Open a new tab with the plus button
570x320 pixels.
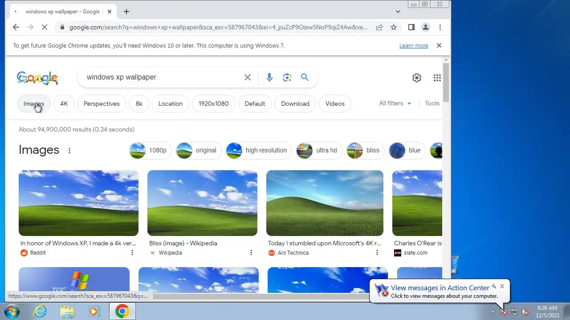126,12
